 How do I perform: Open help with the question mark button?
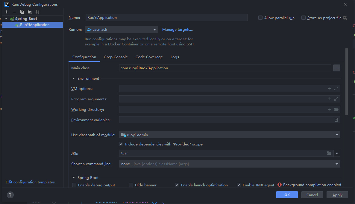pos(10,195)
